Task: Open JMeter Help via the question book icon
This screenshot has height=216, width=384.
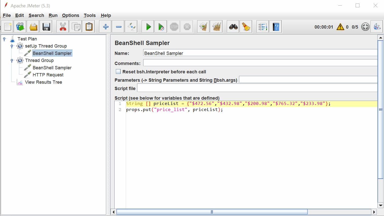Action: [x=276, y=26]
